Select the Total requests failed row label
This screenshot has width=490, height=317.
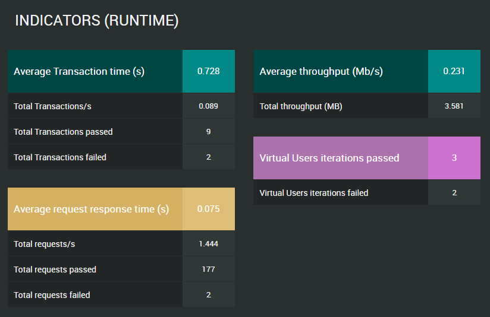click(x=52, y=295)
